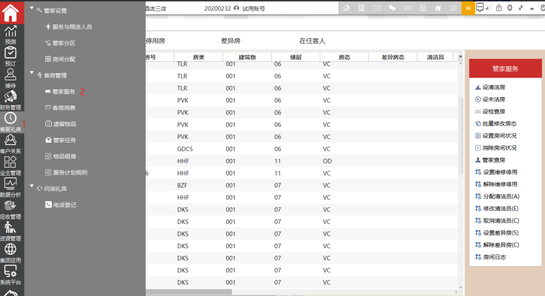Select 管家服务 in the menu
The height and width of the screenshot is (296, 545).
point(64,91)
